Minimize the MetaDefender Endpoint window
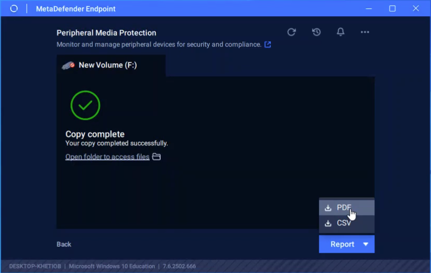Image resolution: width=431 pixels, height=273 pixels. pyautogui.click(x=369, y=8)
